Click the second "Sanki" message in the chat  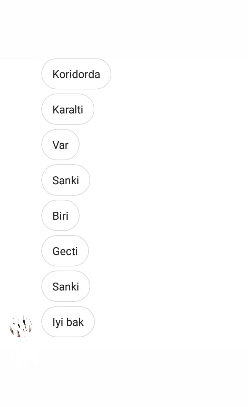pyautogui.click(x=65, y=286)
